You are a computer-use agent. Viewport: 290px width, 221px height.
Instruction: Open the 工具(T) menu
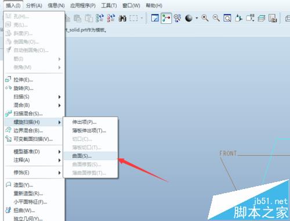(109, 6)
